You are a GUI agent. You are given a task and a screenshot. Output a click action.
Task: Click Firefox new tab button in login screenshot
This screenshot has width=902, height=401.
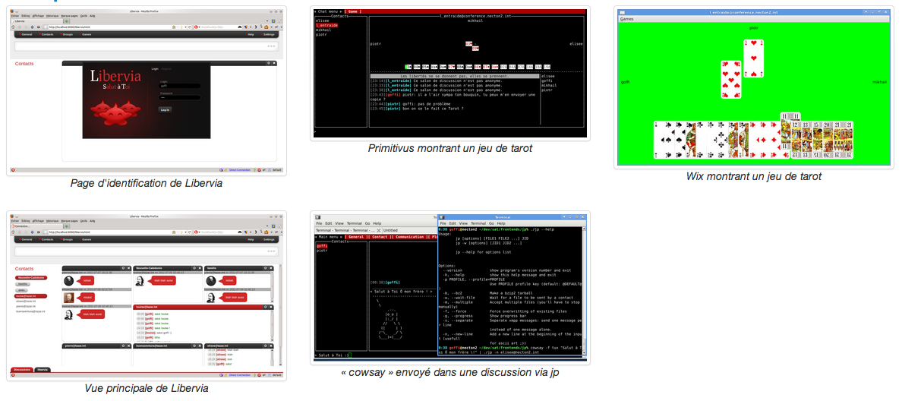point(66,21)
